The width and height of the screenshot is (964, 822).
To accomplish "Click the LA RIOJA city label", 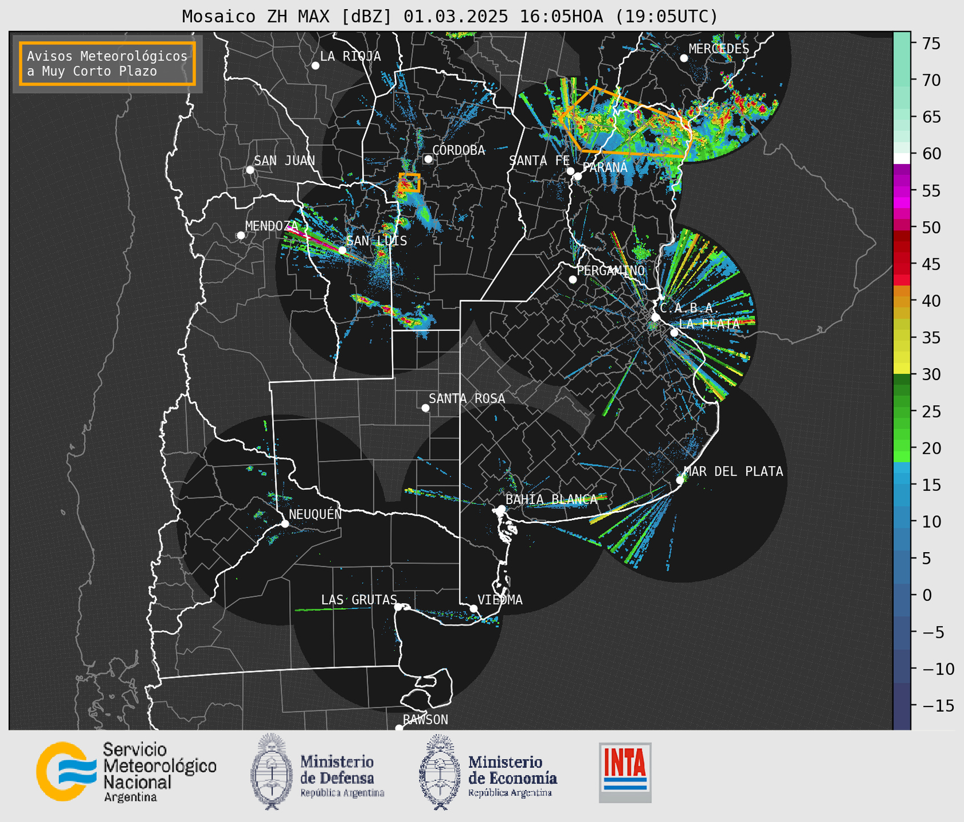I will [350, 56].
